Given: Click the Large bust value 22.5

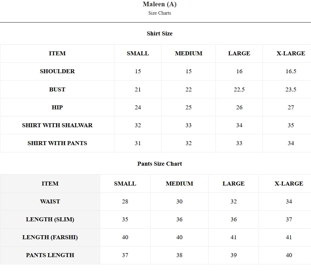Looking at the screenshot, I should pos(239,89).
